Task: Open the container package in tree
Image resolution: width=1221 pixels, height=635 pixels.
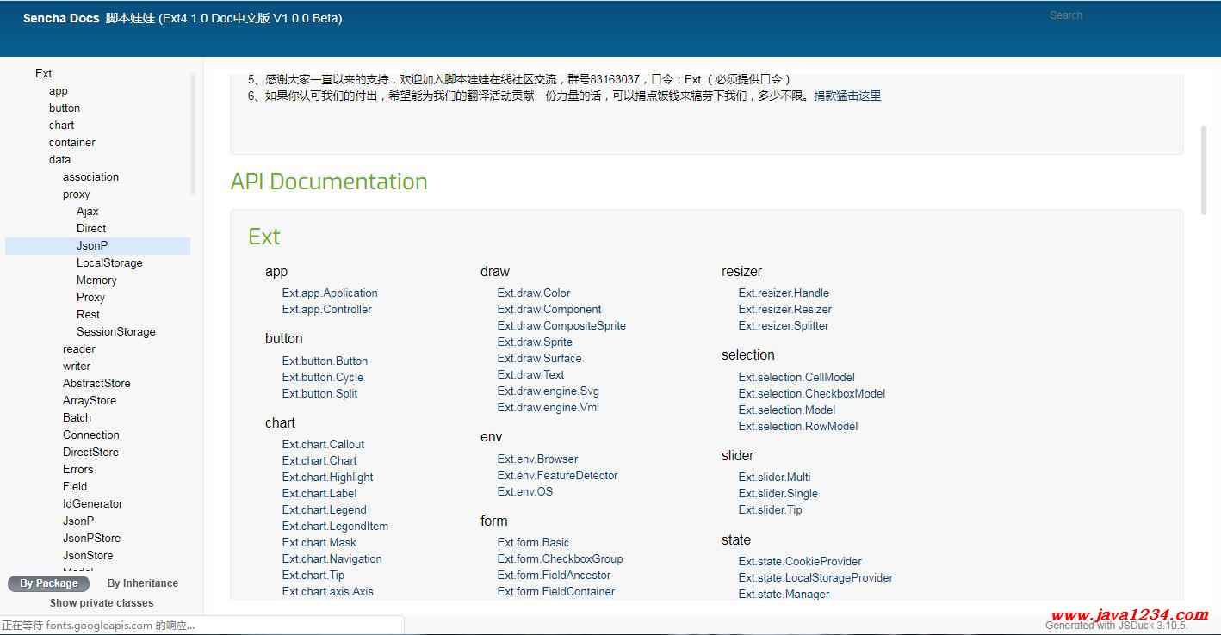Action: 72,143
